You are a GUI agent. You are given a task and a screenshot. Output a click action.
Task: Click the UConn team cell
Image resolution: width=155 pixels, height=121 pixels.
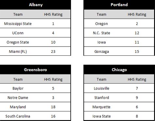point(18,33)
